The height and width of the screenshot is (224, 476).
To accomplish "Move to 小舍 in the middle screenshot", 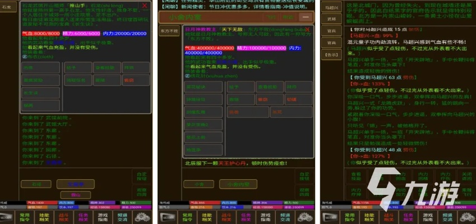I will click(x=198, y=184).
